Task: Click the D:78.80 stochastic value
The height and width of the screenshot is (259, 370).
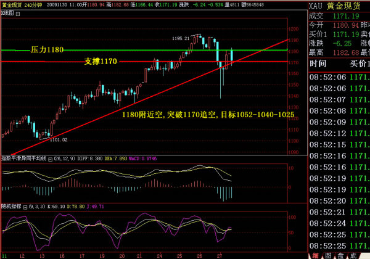Action: point(76,207)
